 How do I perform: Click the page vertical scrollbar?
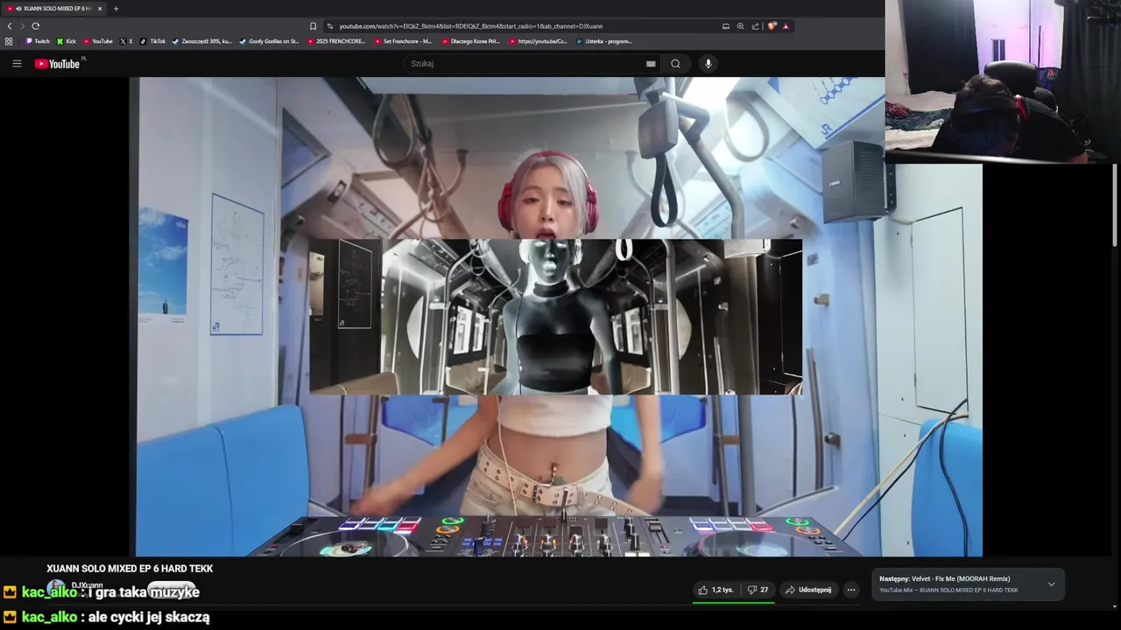1115,206
